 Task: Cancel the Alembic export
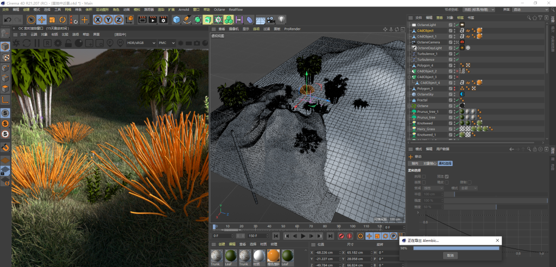[x=450, y=255]
